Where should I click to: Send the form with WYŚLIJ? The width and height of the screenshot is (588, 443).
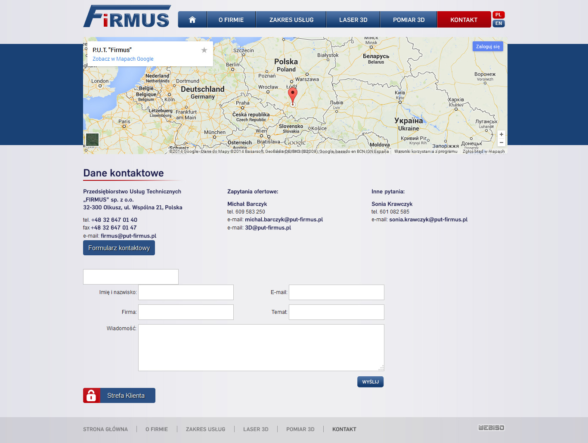(x=370, y=382)
